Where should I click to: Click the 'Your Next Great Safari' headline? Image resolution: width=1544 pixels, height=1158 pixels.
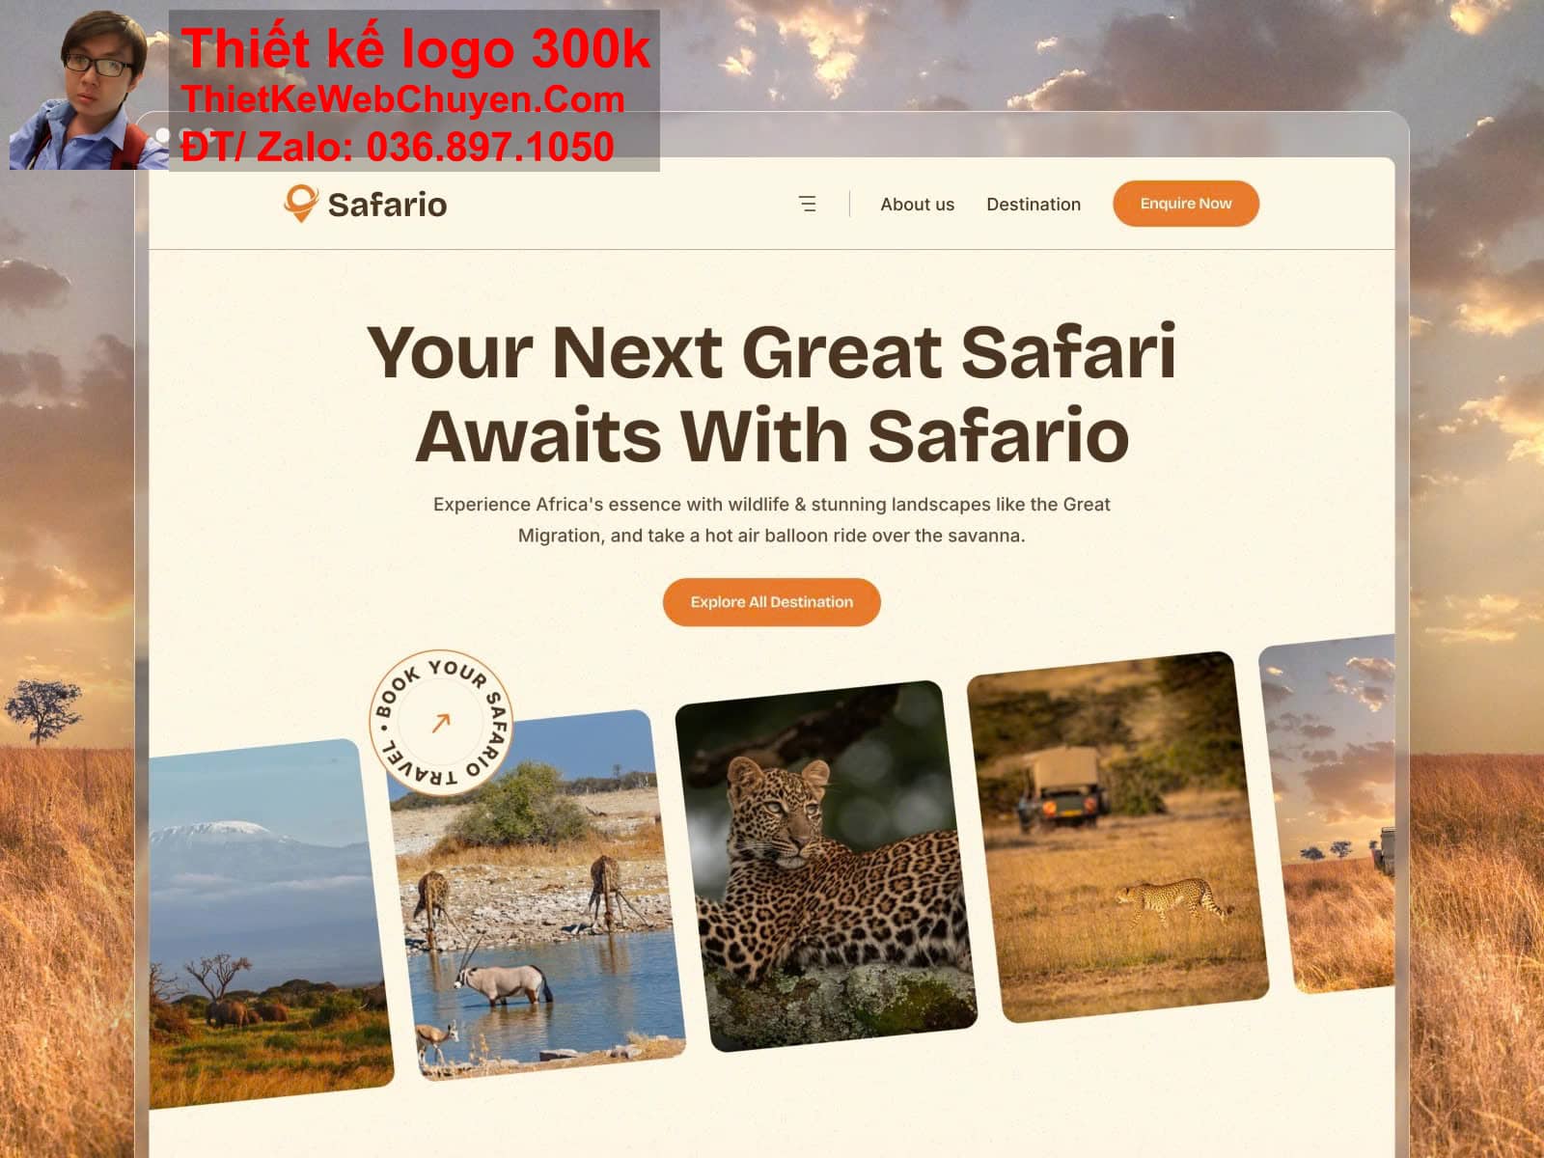coord(771,351)
